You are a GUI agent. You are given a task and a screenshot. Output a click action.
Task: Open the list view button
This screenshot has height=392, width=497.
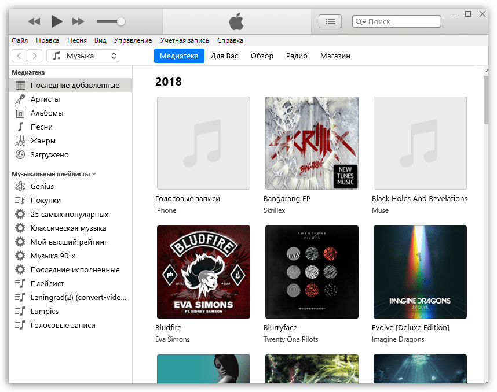click(x=330, y=21)
